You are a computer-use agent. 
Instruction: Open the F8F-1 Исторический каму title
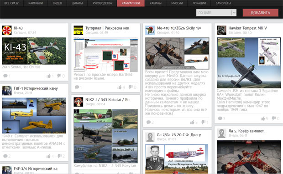point(36,88)
